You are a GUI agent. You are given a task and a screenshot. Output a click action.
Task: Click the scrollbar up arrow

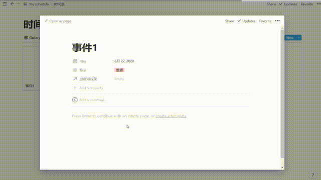282,27
